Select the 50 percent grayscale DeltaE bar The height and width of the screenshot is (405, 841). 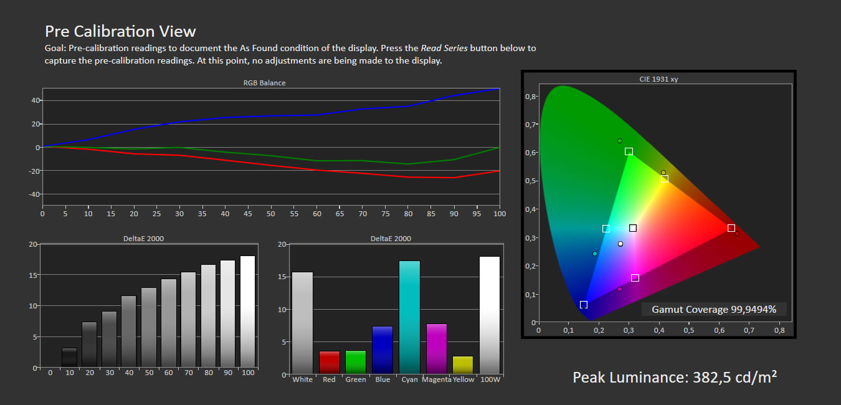click(x=148, y=327)
